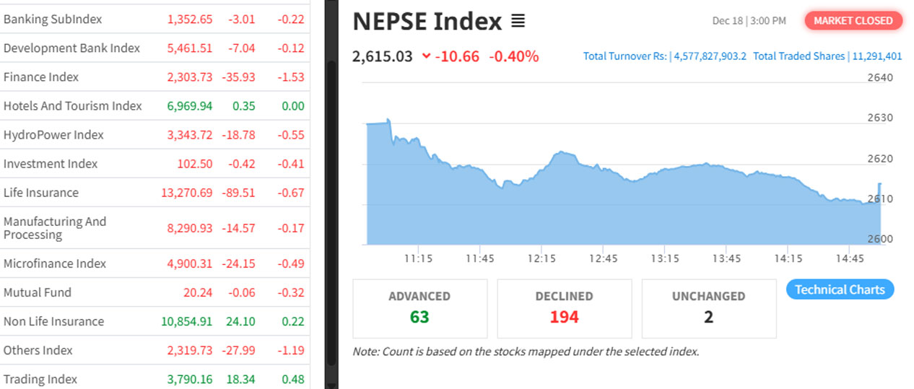Open the Technical Charts button

tap(840, 289)
